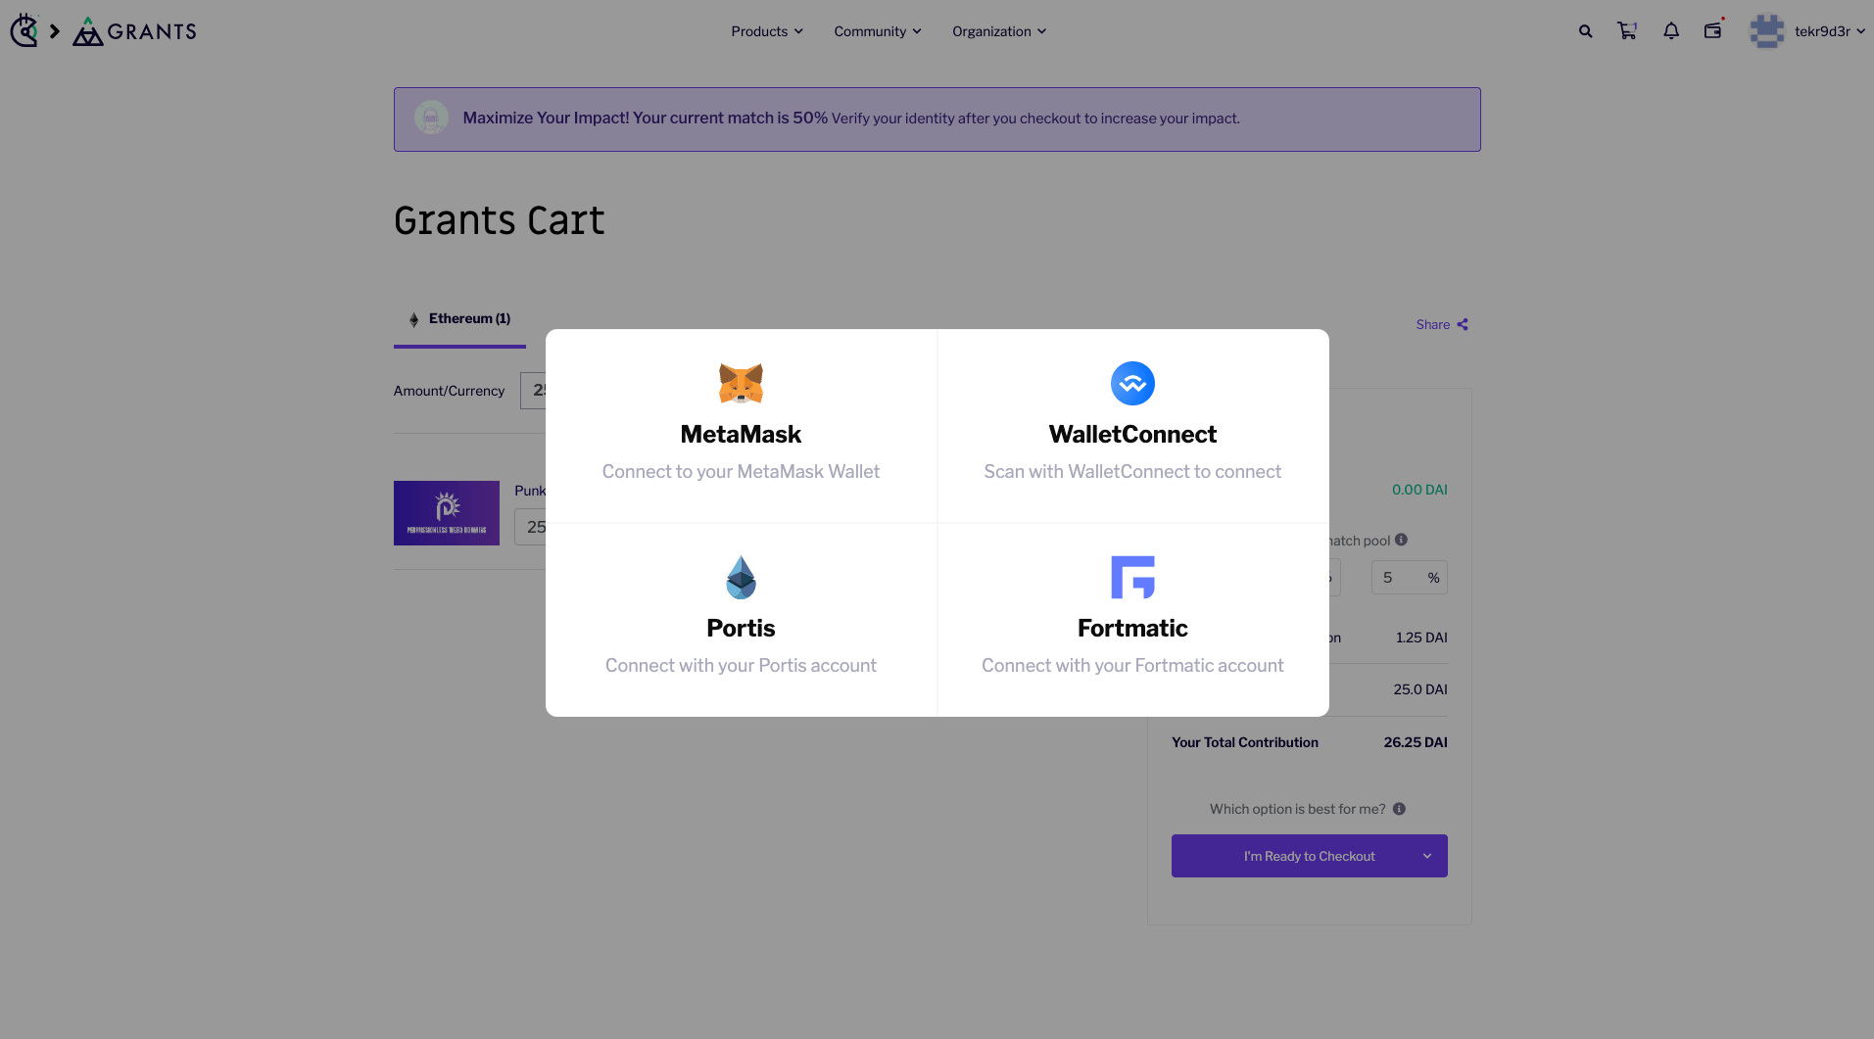Click the 'Your Total Contribution' label
Image resolution: width=1874 pixels, height=1039 pixels.
coord(1245,742)
